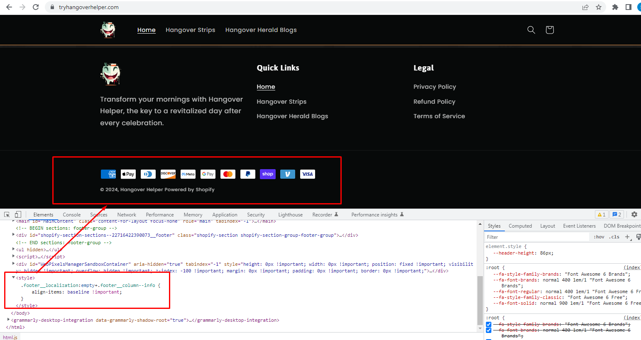Viewport: 641px width, 340px height.
Task: Activate the DevTools inspect element picker
Action: pos(7,214)
